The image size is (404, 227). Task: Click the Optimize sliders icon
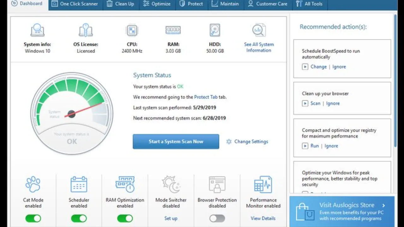pos(146,4)
